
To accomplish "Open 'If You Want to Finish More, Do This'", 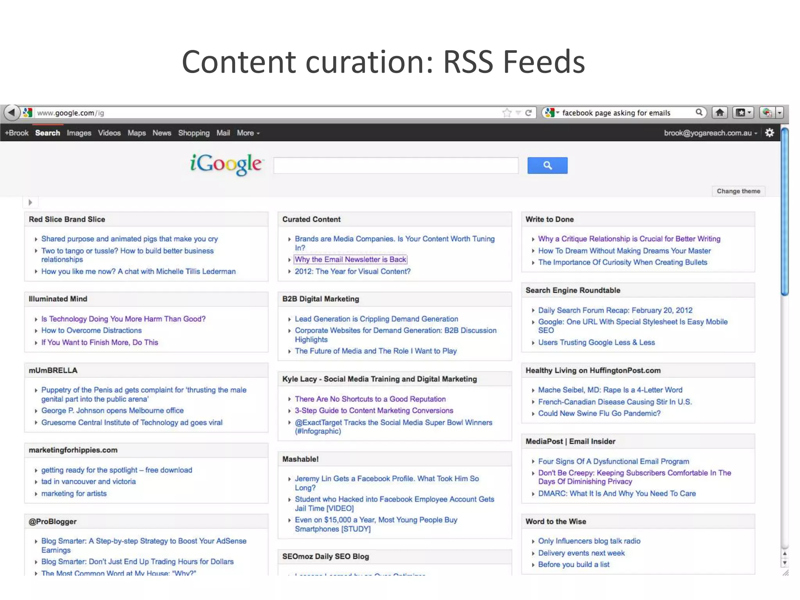I will coord(100,343).
